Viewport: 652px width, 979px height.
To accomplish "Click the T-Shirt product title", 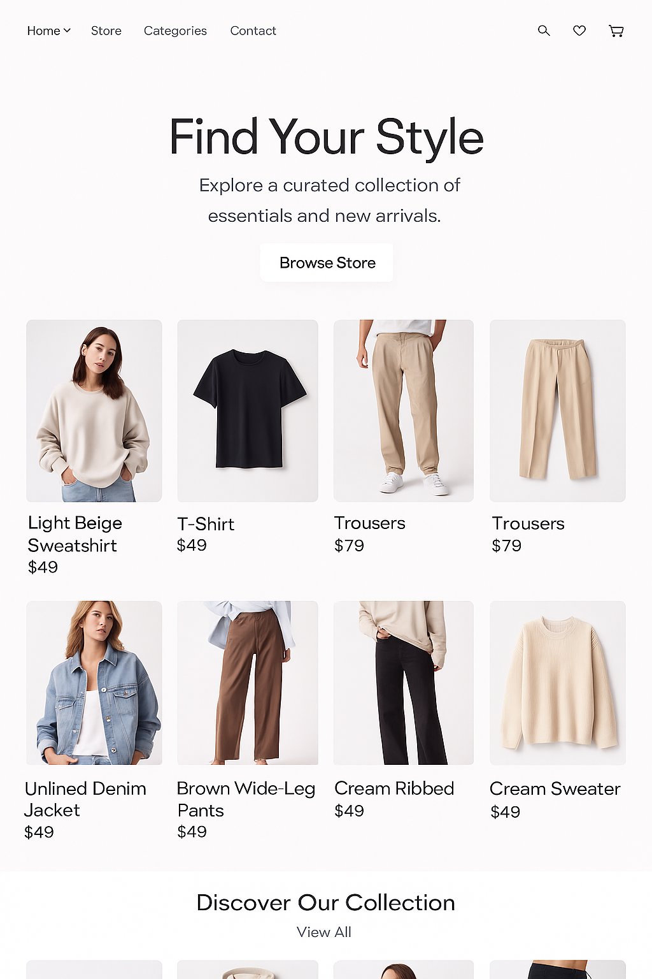I will (x=206, y=524).
